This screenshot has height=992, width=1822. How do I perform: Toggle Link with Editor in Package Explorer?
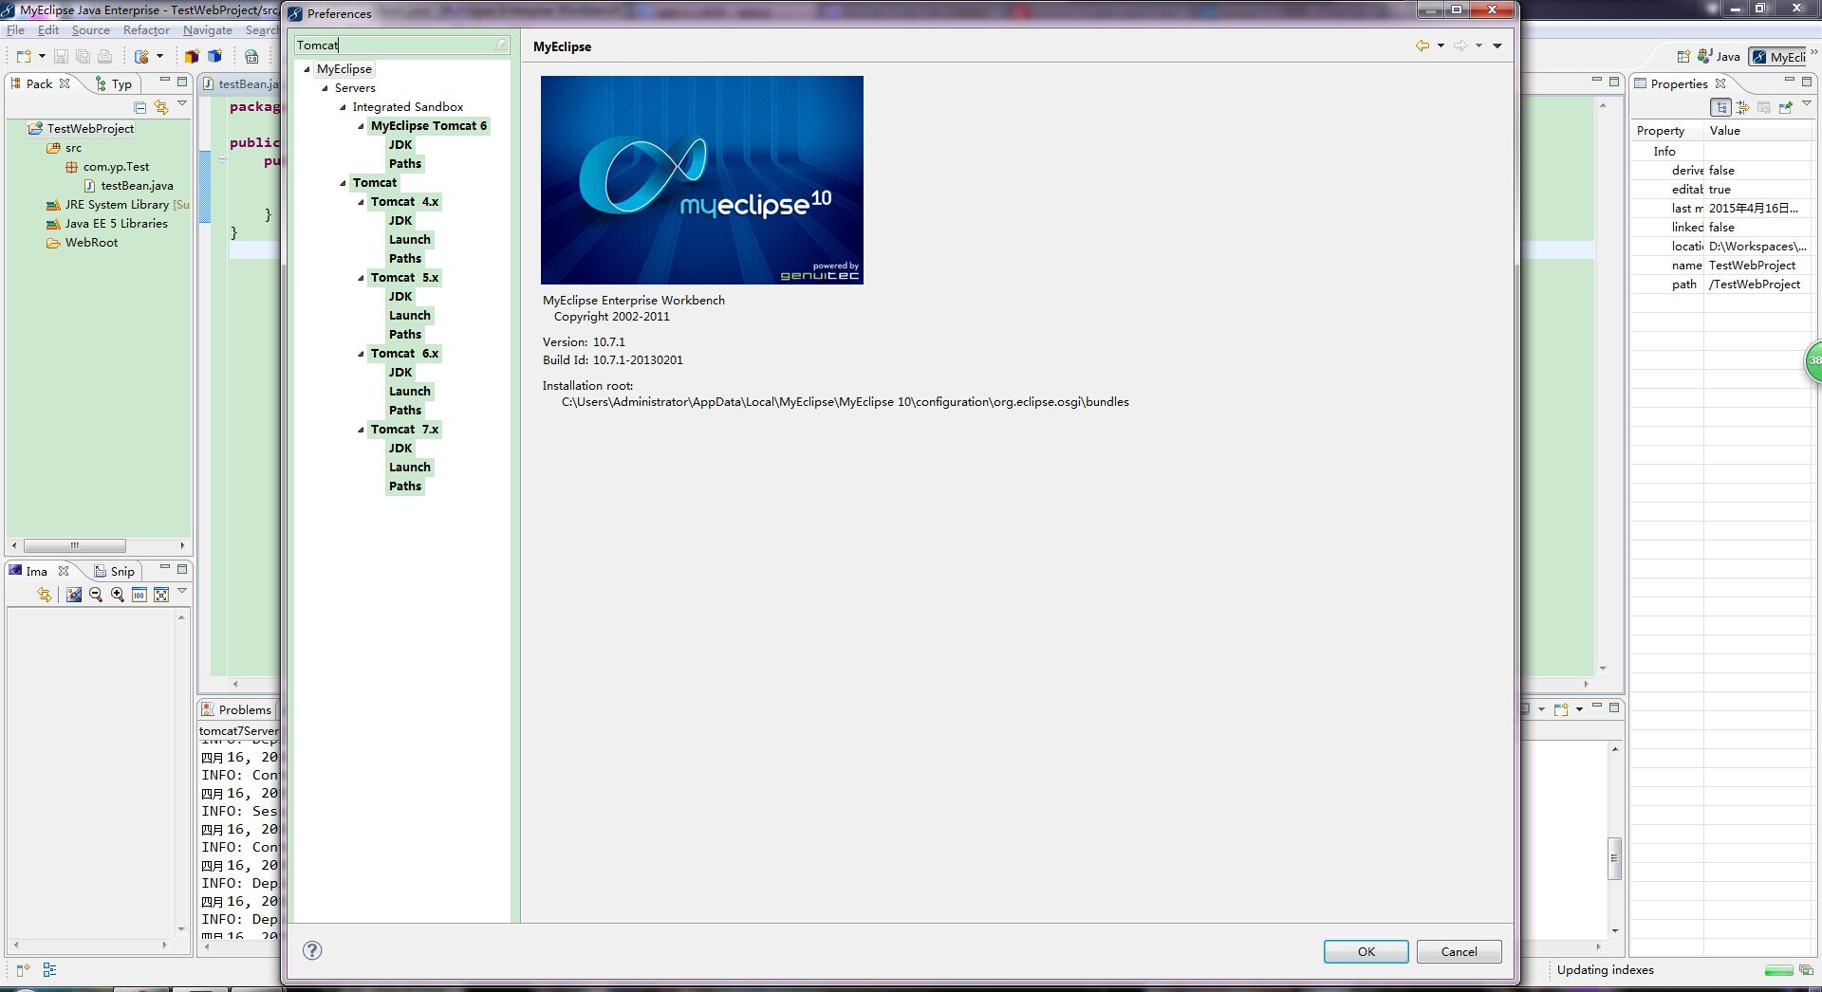(161, 107)
